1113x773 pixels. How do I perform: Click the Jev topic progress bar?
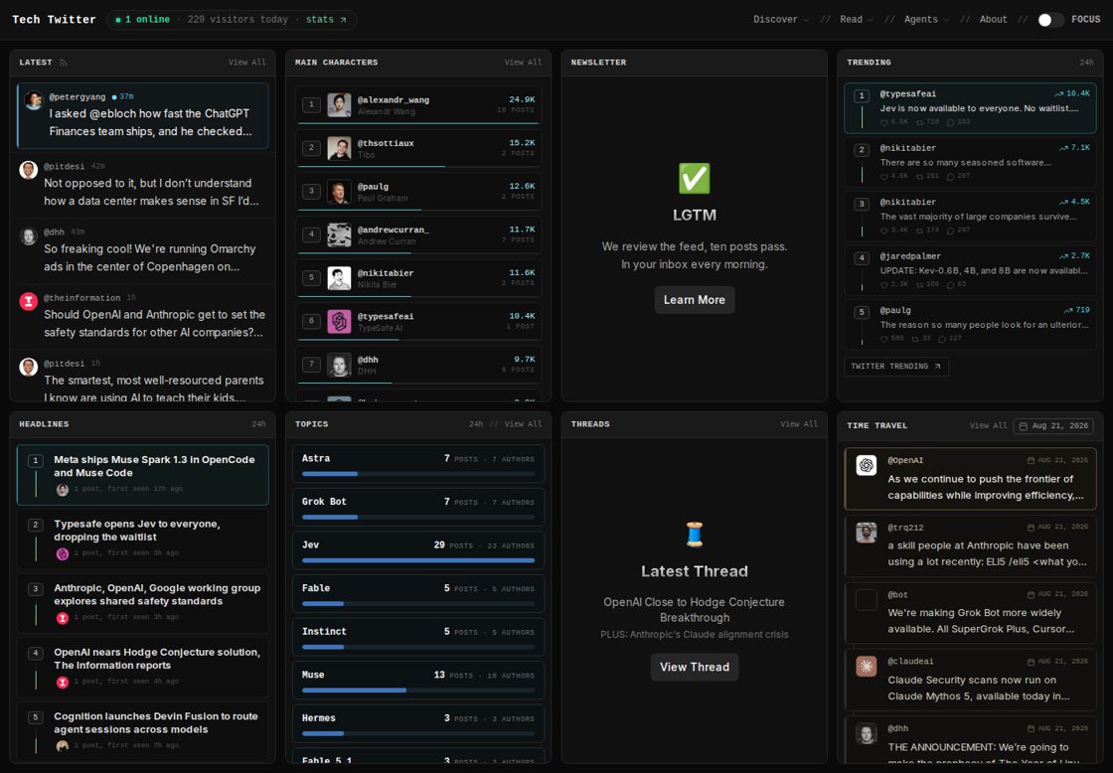[418, 560]
